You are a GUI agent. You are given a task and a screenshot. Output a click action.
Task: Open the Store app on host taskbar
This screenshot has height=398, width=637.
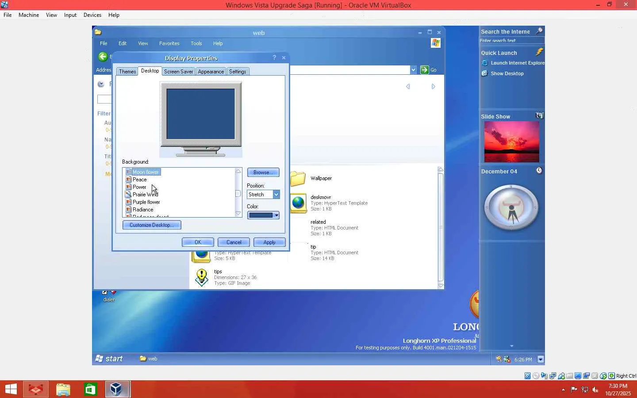[91, 389]
